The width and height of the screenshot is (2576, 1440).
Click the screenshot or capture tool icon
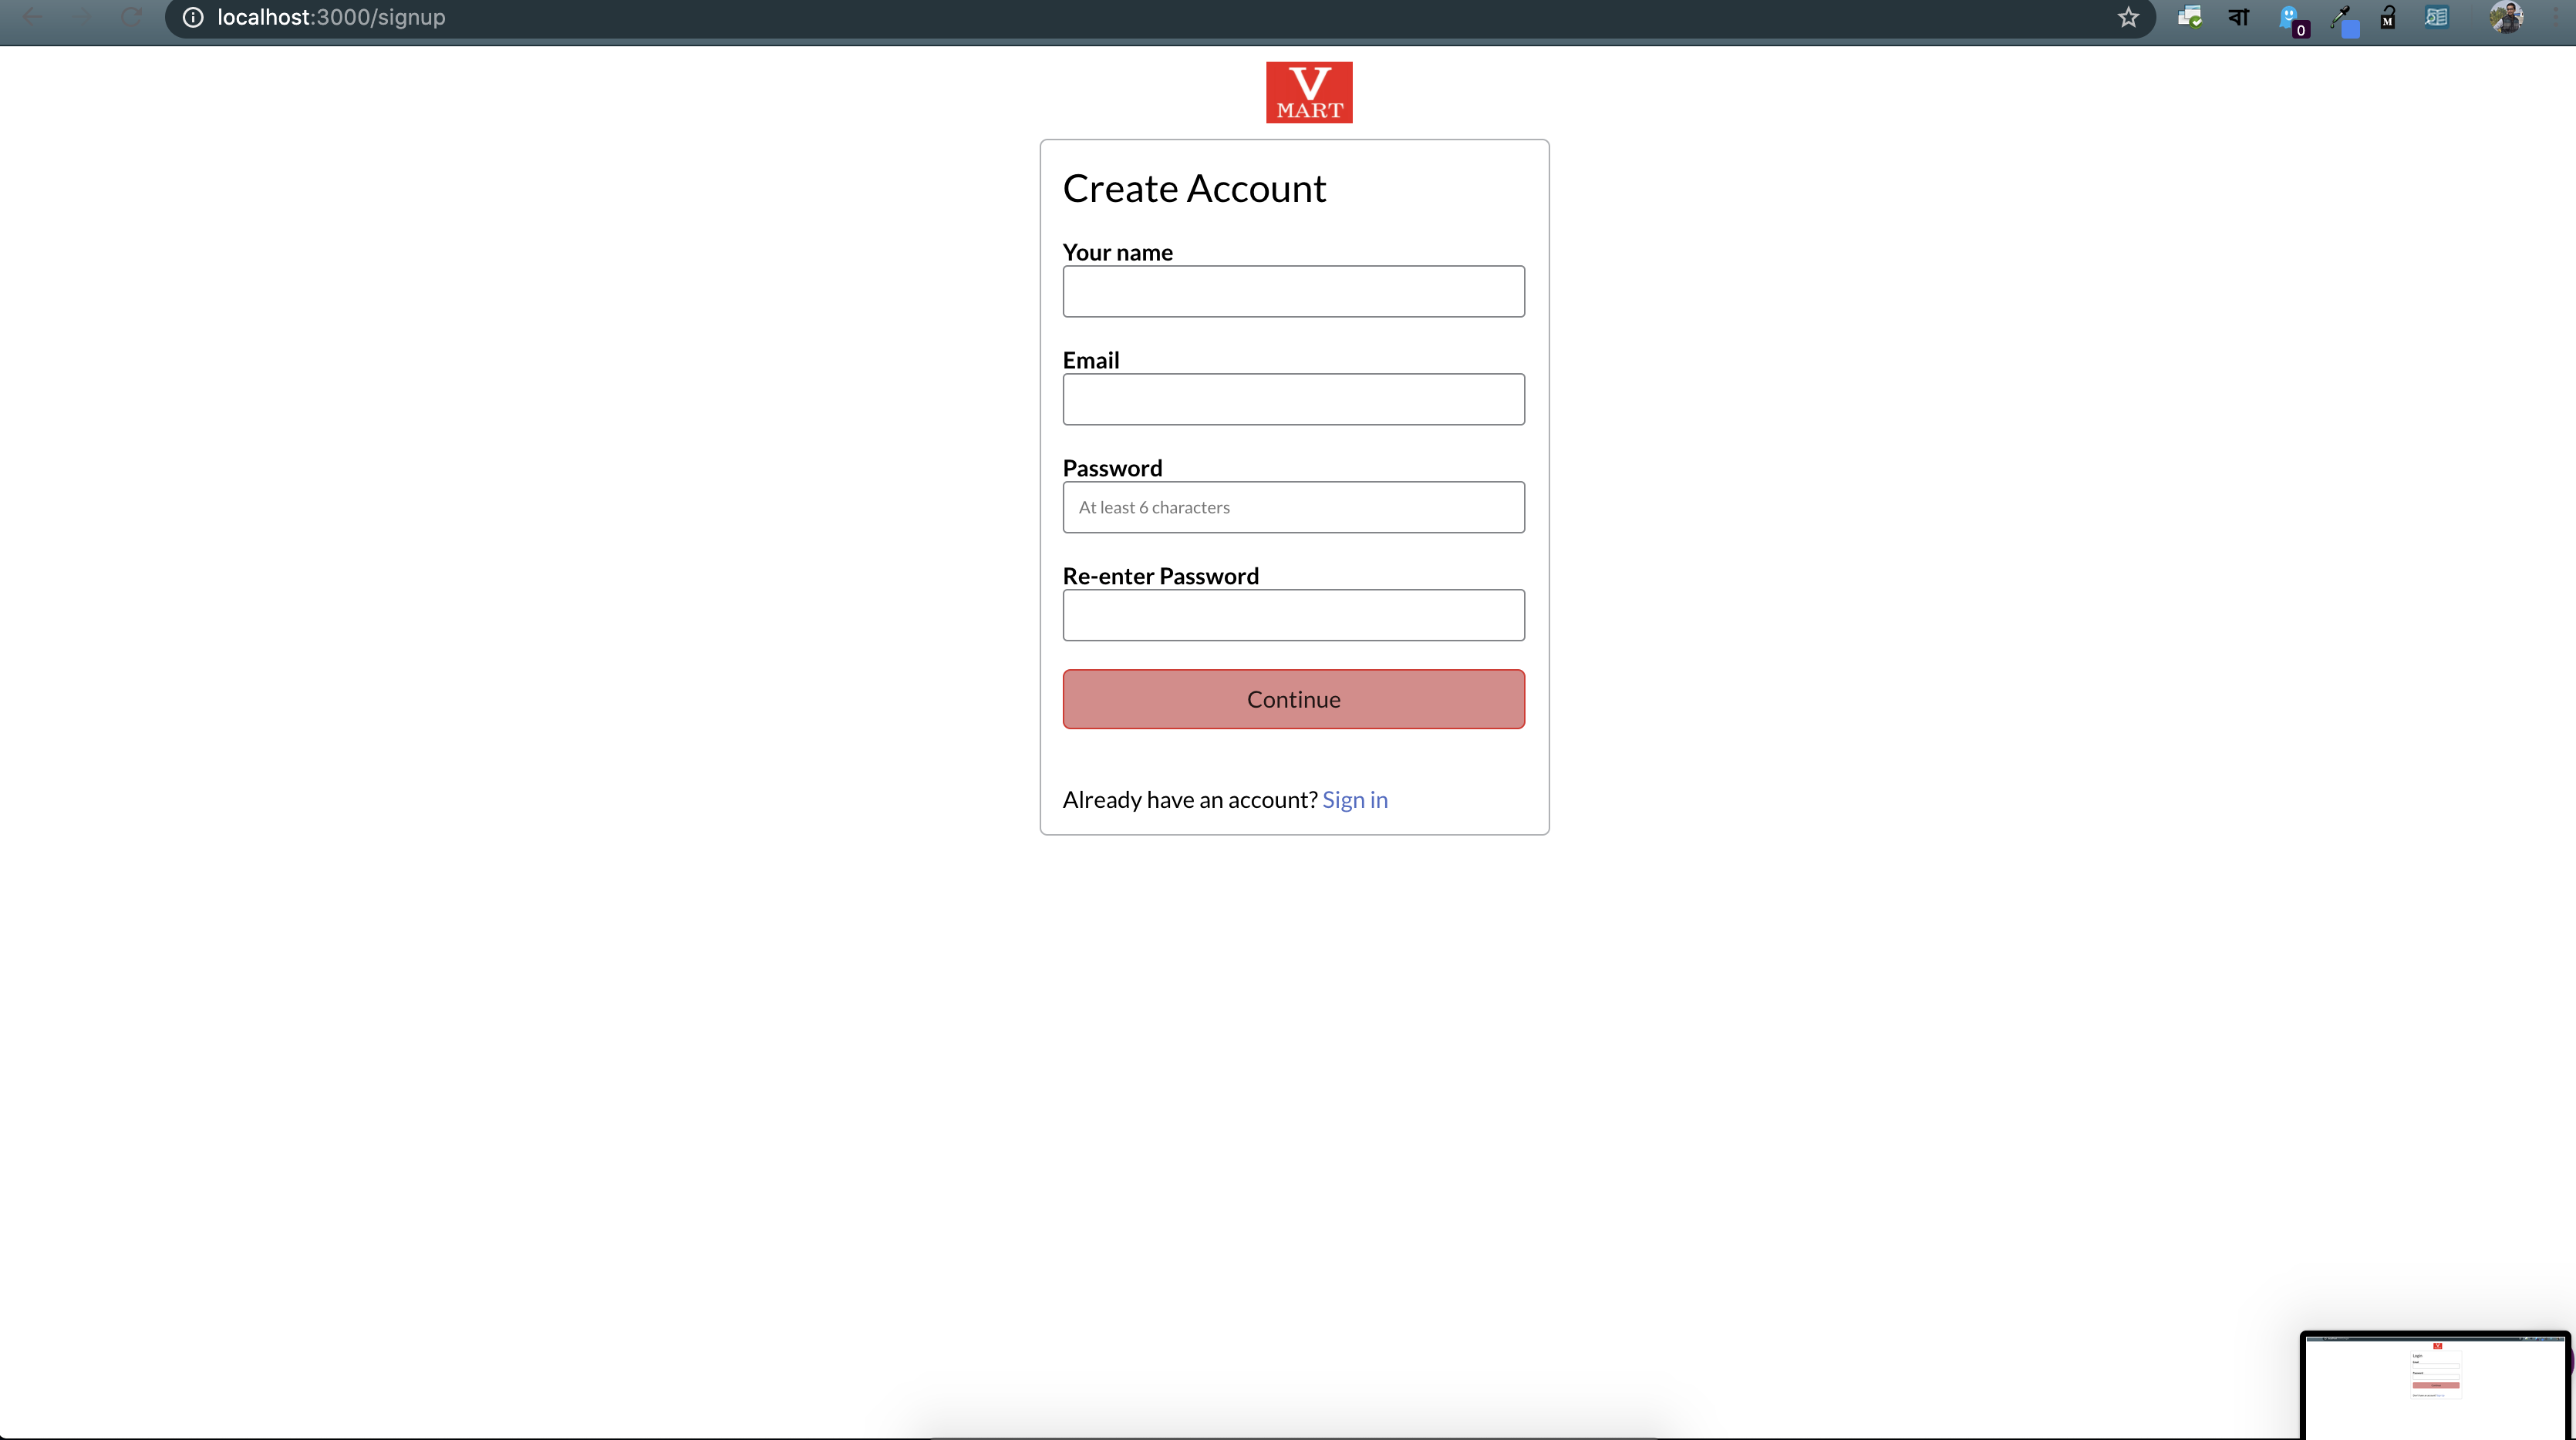click(x=2189, y=16)
